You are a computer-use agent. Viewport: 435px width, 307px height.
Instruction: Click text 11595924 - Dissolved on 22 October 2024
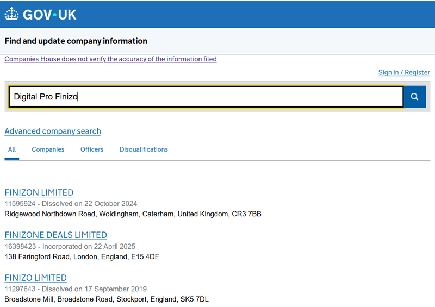pyautogui.click(x=71, y=204)
